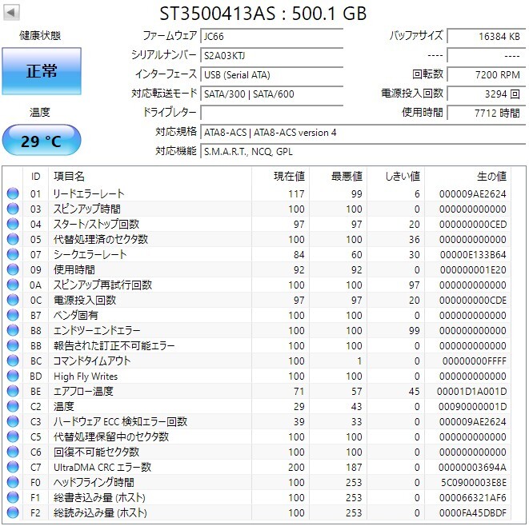Click raw value 000009AE2624 in row 01
Viewport: 529px width, 526px height.
point(473,193)
